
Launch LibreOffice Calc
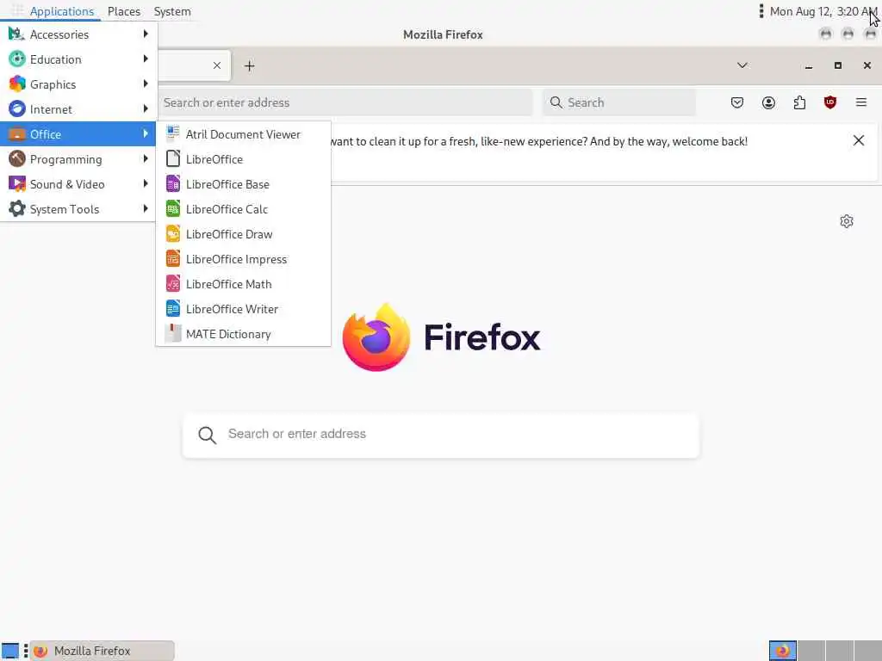pos(243,209)
